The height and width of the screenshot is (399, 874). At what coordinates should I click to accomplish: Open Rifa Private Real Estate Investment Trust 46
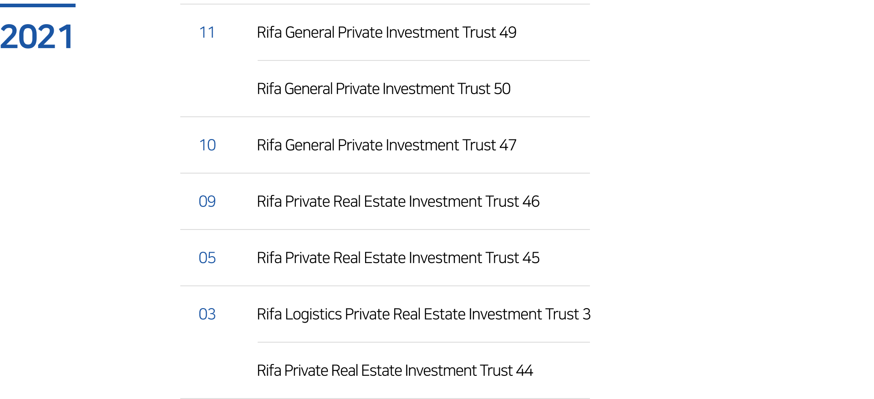click(x=398, y=202)
